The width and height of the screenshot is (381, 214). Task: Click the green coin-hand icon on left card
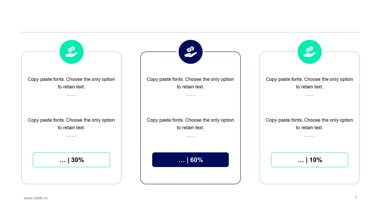click(71, 52)
